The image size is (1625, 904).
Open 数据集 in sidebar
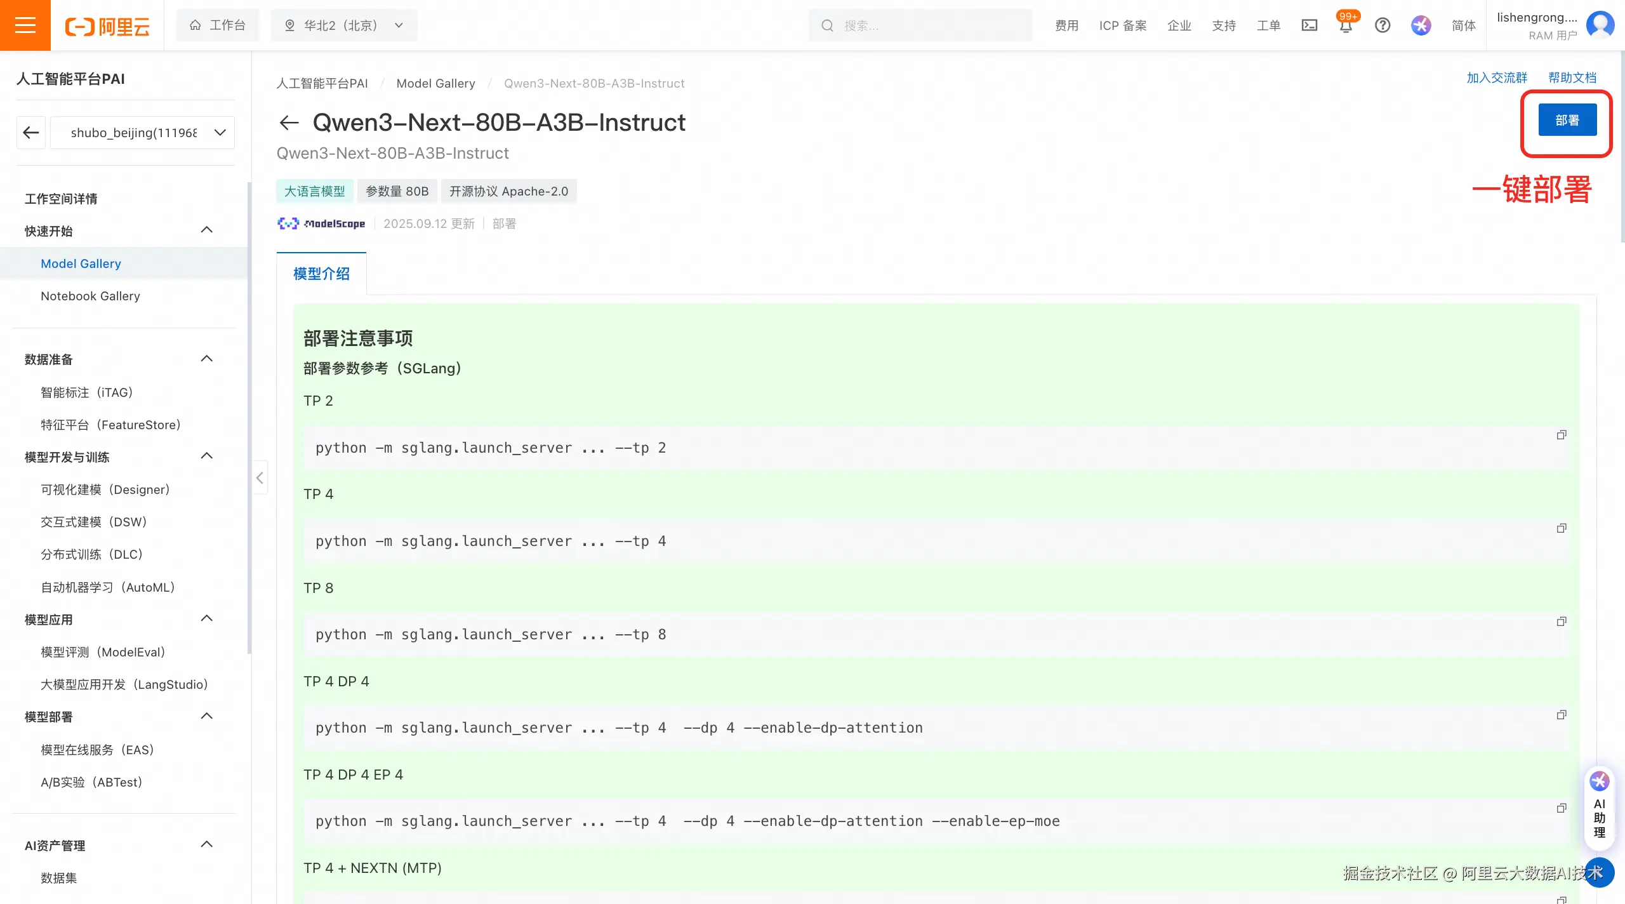tap(58, 879)
